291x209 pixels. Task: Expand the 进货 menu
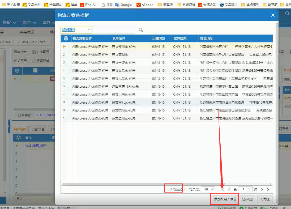click(9, 23)
